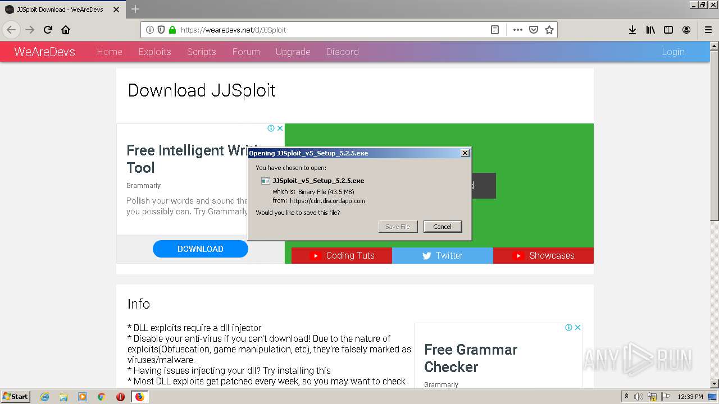Reload the page with the refresh icon
The height and width of the screenshot is (404, 719).
[x=48, y=30]
